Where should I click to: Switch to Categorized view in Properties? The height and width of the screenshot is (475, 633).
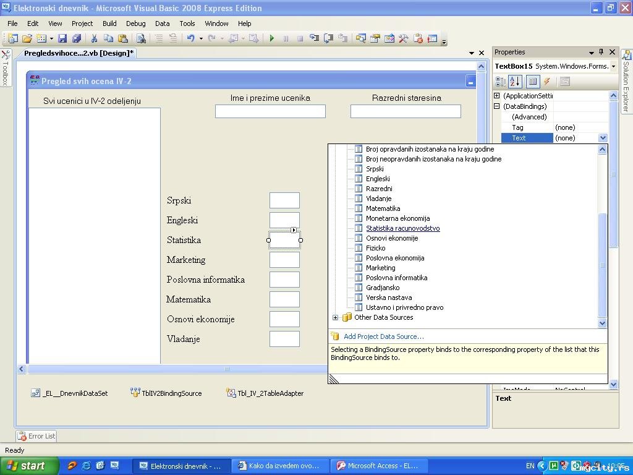(501, 82)
